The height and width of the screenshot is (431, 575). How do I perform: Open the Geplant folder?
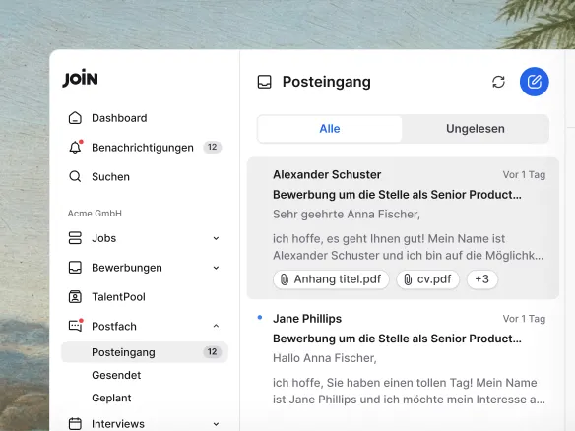111,398
